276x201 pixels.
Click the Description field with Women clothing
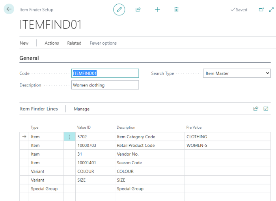point(105,85)
